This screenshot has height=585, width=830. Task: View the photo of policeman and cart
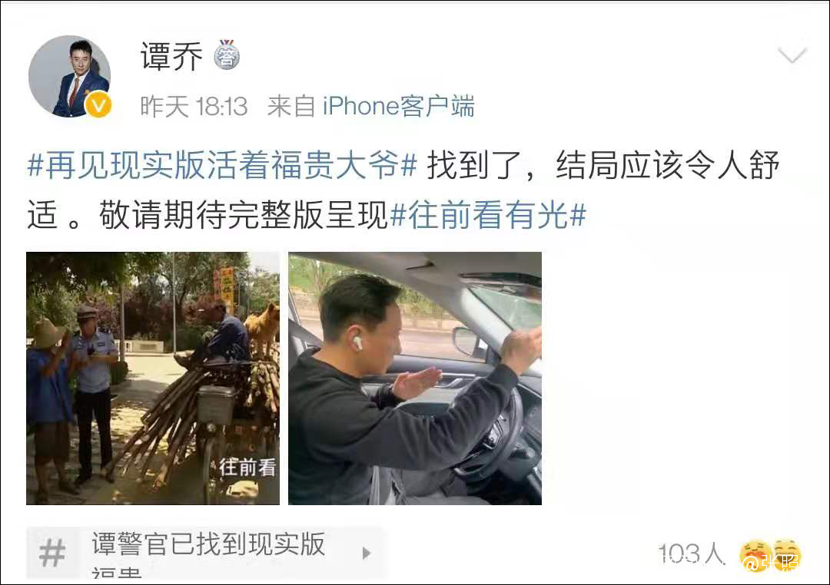(x=153, y=378)
